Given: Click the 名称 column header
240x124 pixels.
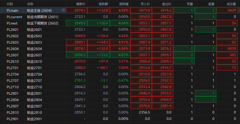Looking at the screenshot, I should (x=30, y=4).
